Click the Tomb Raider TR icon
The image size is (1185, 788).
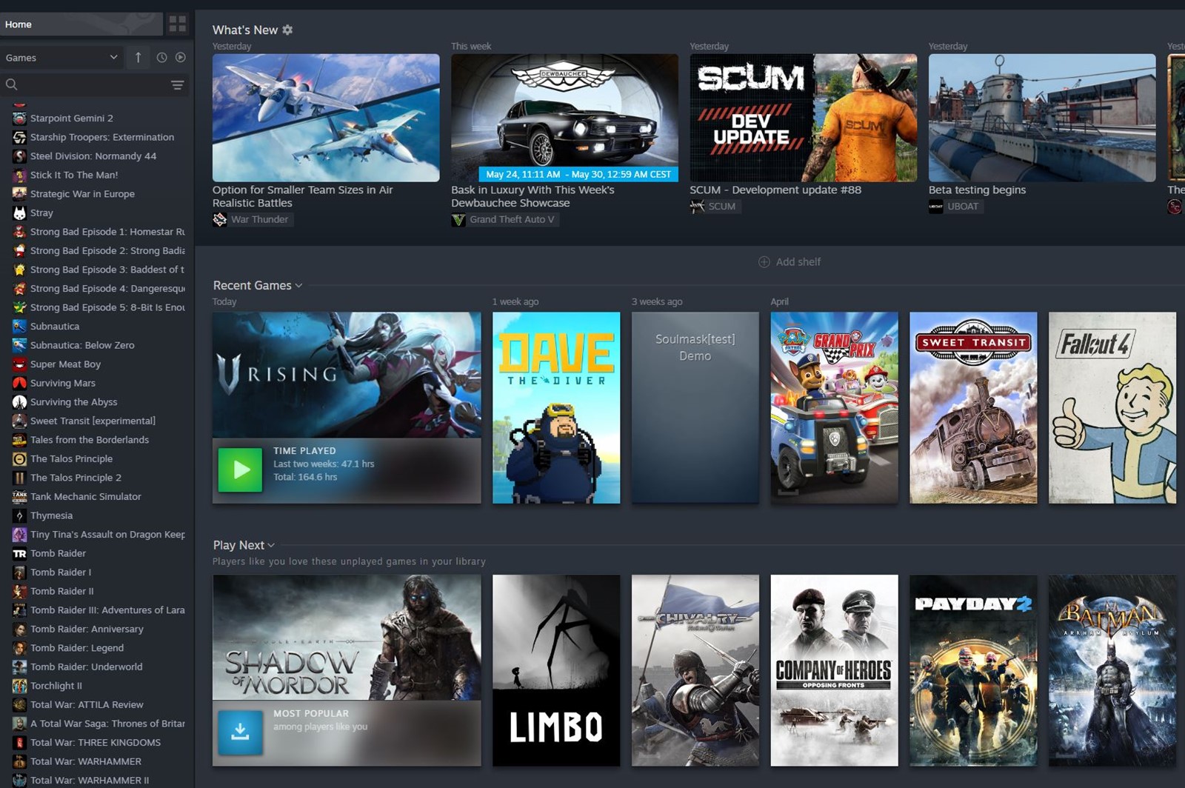pos(19,553)
